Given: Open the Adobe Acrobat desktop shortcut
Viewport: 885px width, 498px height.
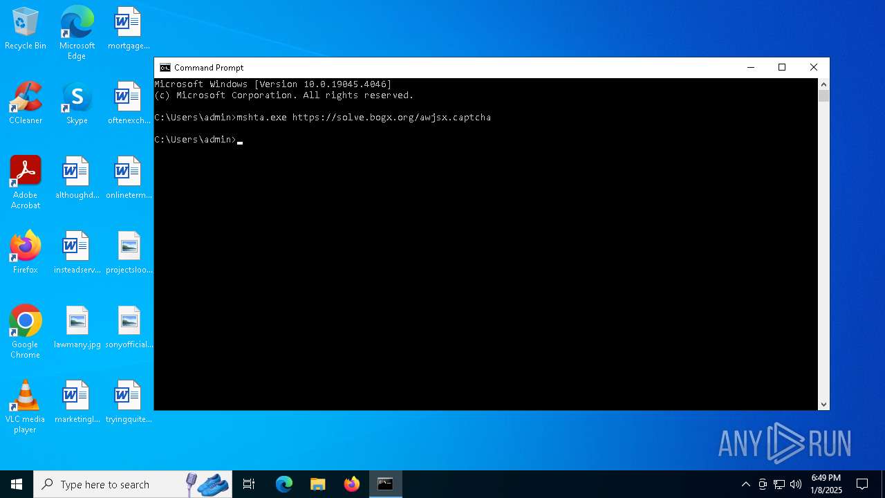Looking at the screenshot, I should coord(26,183).
